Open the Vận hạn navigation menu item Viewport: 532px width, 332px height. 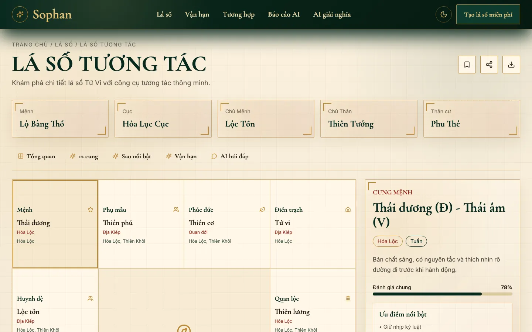[197, 14]
